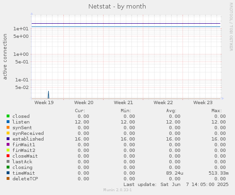Click the dark green closing legend swatch
Screen dimensions: 235x195
(8, 167)
